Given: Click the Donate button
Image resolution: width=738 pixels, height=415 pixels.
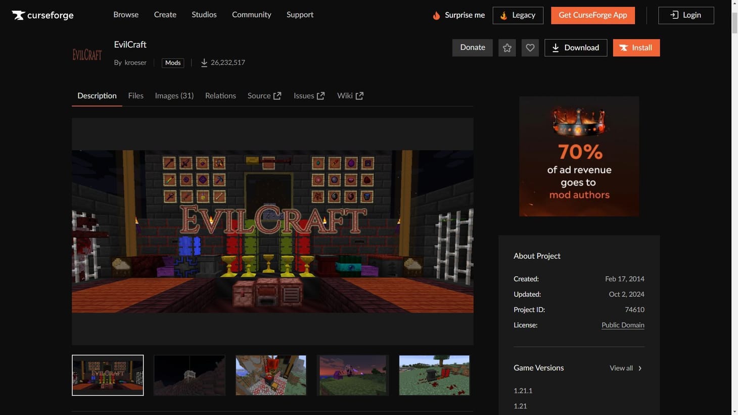Looking at the screenshot, I should tap(472, 47).
